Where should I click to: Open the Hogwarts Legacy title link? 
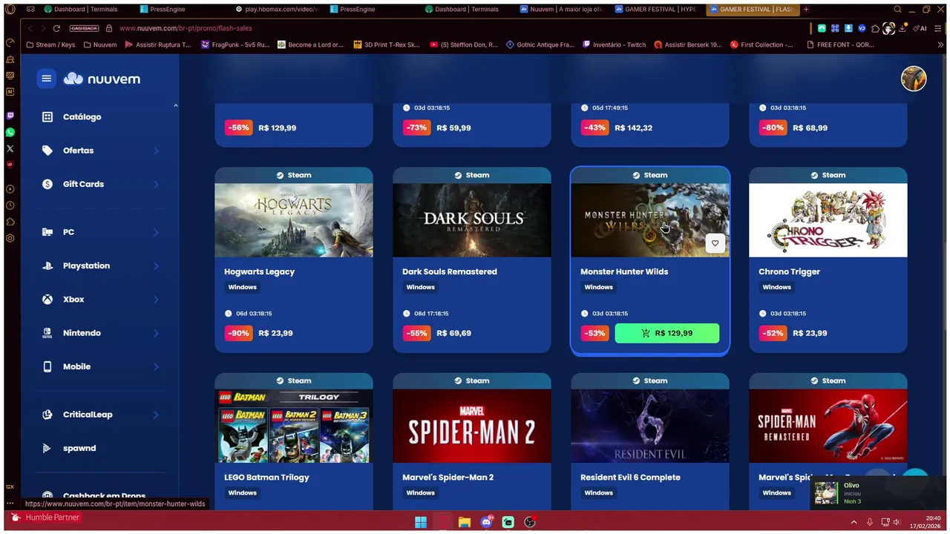point(259,271)
